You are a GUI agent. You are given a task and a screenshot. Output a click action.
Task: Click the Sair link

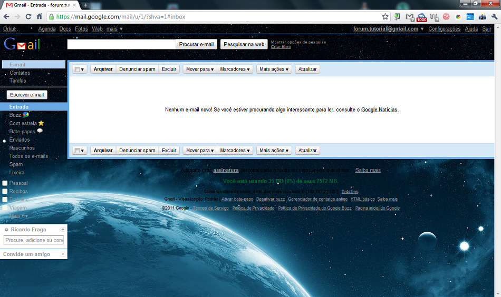(x=487, y=29)
